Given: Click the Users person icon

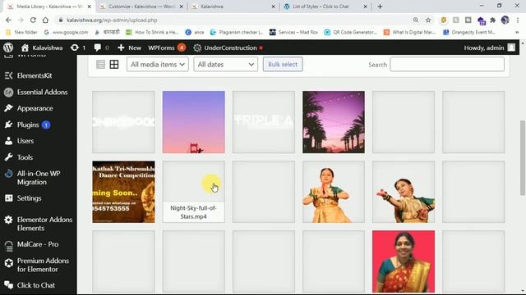Looking at the screenshot, I should click(9, 141).
